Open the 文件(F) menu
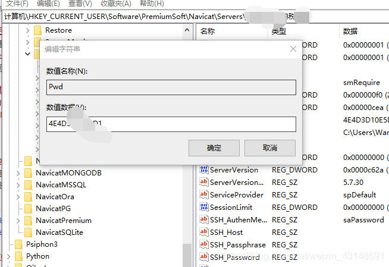Screen dimensions: 389x267 pyautogui.click(x=17, y=4)
